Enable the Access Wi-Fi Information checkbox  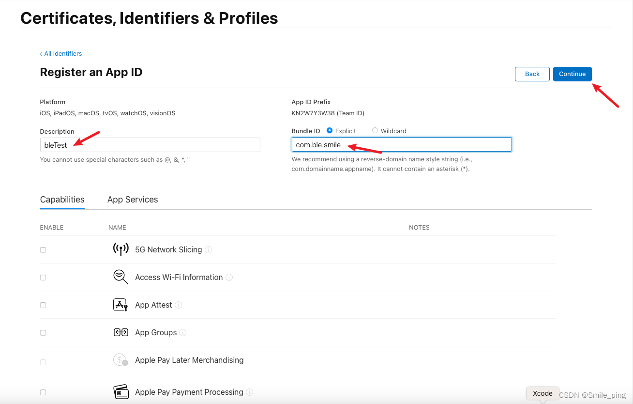43,278
